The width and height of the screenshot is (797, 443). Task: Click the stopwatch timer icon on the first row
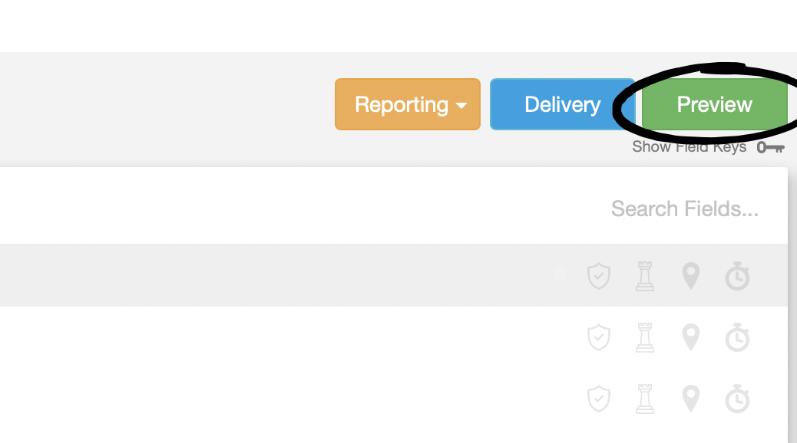(x=737, y=276)
